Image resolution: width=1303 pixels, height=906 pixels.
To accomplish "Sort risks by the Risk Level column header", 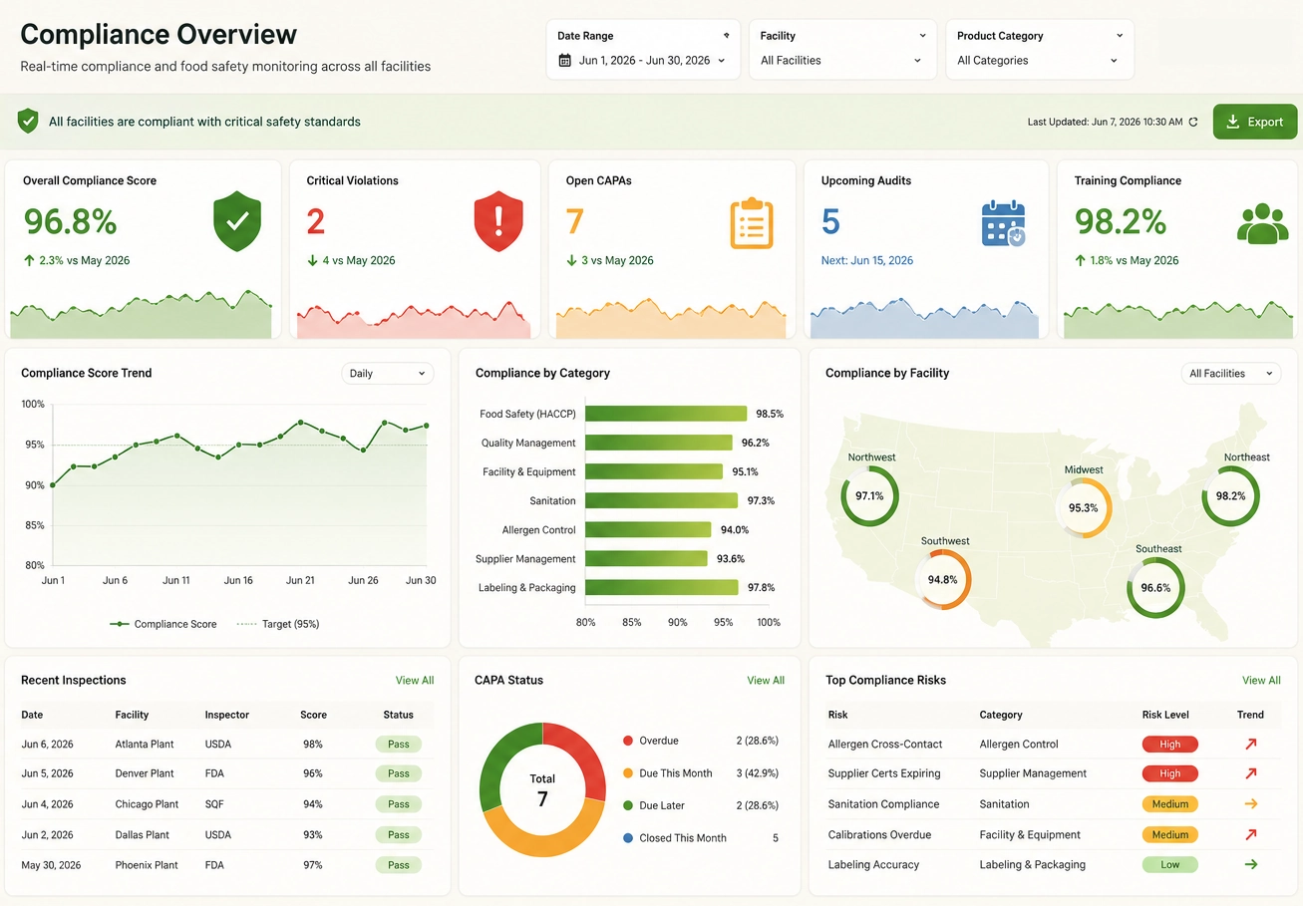I will [1165, 715].
